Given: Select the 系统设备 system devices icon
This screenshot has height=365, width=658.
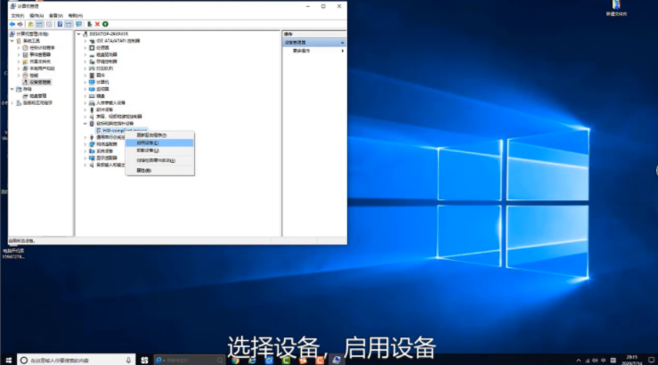Looking at the screenshot, I should pos(92,151).
